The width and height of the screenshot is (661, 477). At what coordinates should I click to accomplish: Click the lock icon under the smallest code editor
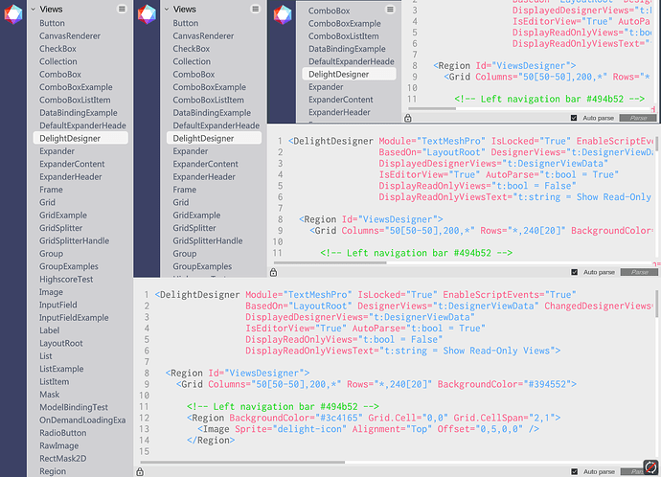tap(408, 118)
